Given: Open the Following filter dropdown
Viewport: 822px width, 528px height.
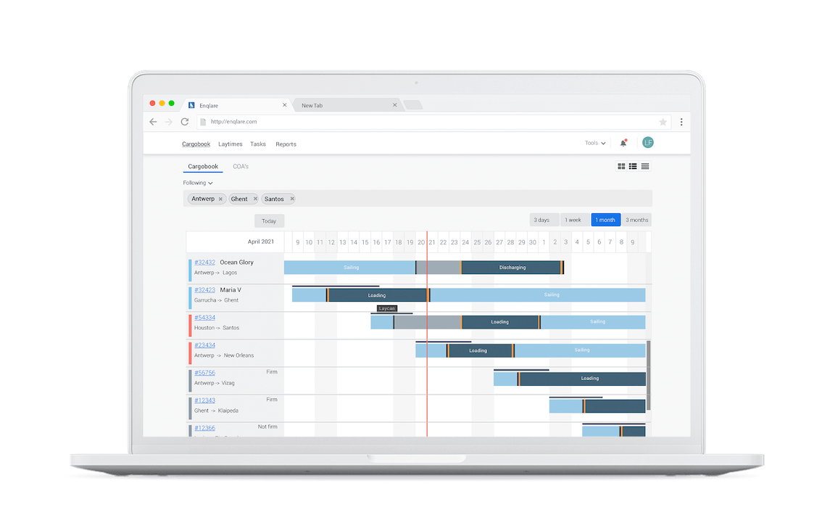Looking at the screenshot, I should (x=199, y=182).
